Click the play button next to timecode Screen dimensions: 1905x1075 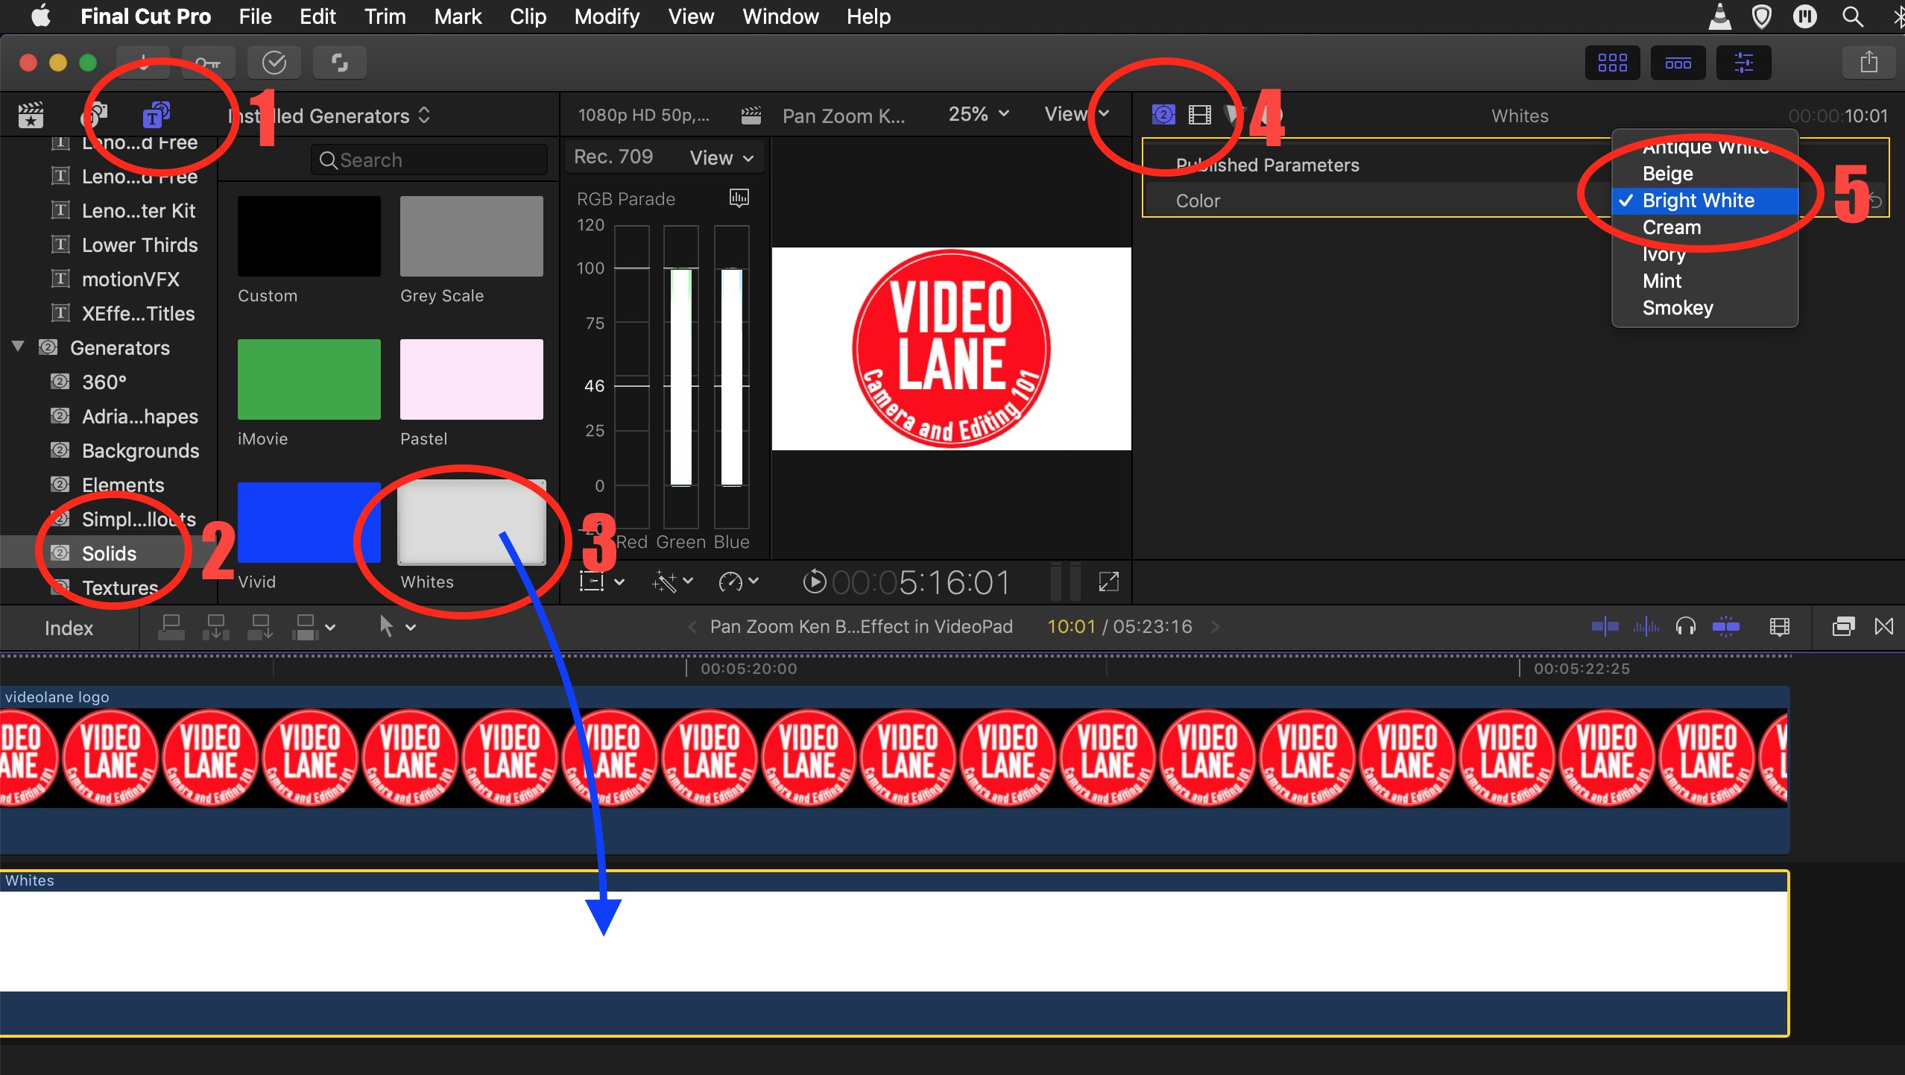coord(814,581)
